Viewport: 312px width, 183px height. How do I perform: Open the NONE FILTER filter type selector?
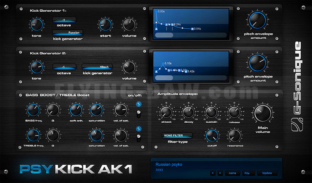click(177, 136)
